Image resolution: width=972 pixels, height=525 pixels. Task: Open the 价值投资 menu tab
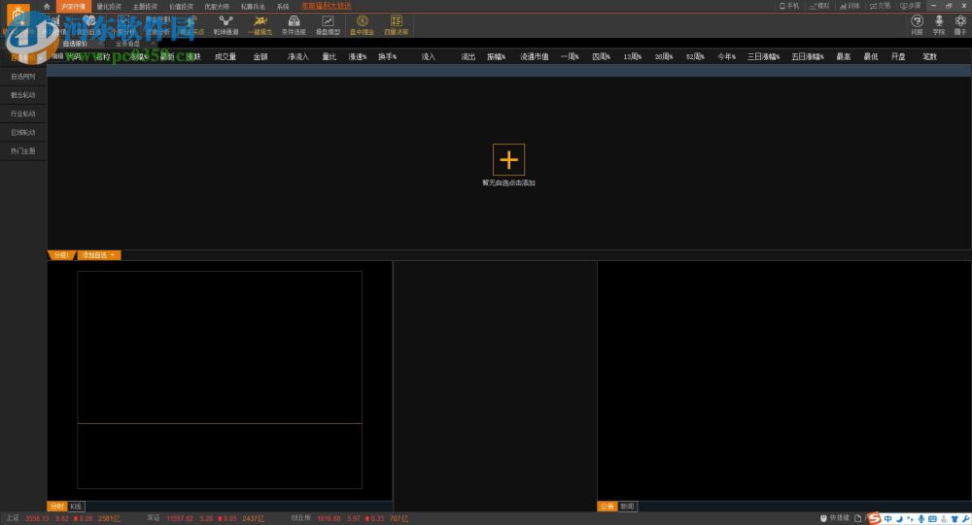(181, 6)
